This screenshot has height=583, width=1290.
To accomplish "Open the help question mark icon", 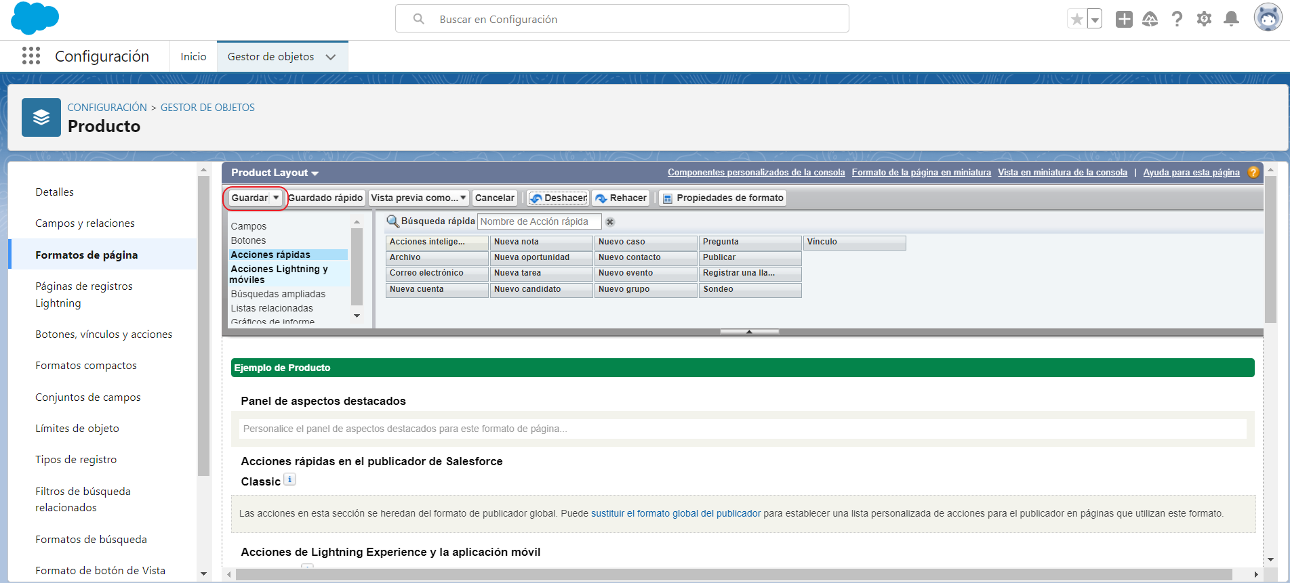I will point(1177,19).
